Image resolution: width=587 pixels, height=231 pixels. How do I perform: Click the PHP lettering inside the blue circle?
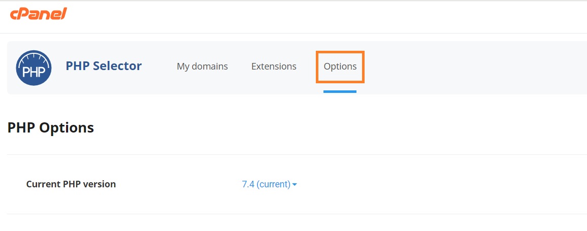click(x=34, y=72)
